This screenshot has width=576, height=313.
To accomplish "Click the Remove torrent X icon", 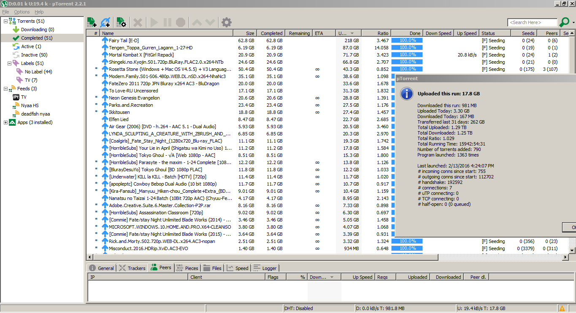I will [x=138, y=22].
